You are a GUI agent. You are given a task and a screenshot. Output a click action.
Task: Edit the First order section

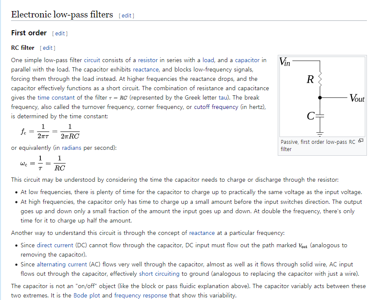(x=60, y=34)
